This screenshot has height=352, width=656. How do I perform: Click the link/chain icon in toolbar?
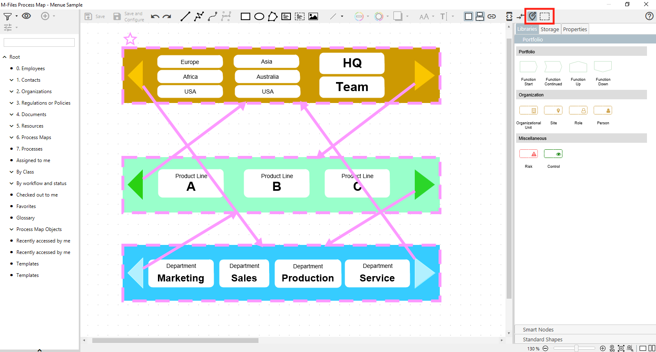(x=491, y=16)
